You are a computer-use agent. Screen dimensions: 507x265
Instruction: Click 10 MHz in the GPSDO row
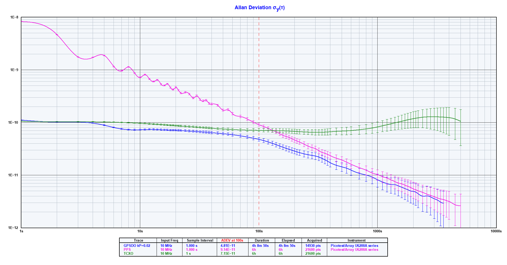point(166,246)
